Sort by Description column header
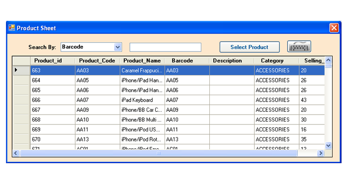The height and width of the screenshot is (184, 348). 232,61
